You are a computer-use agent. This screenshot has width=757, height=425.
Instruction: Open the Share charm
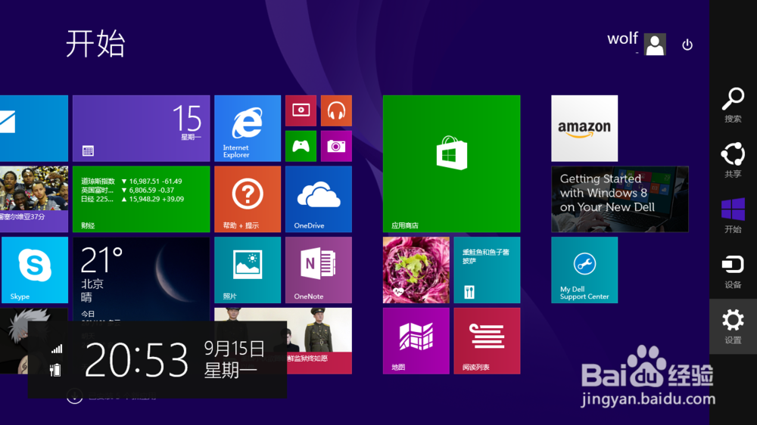coord(733,160)
